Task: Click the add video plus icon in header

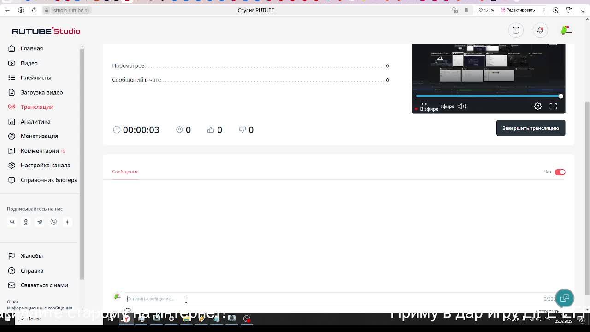Action: click(x=516, y=30)
